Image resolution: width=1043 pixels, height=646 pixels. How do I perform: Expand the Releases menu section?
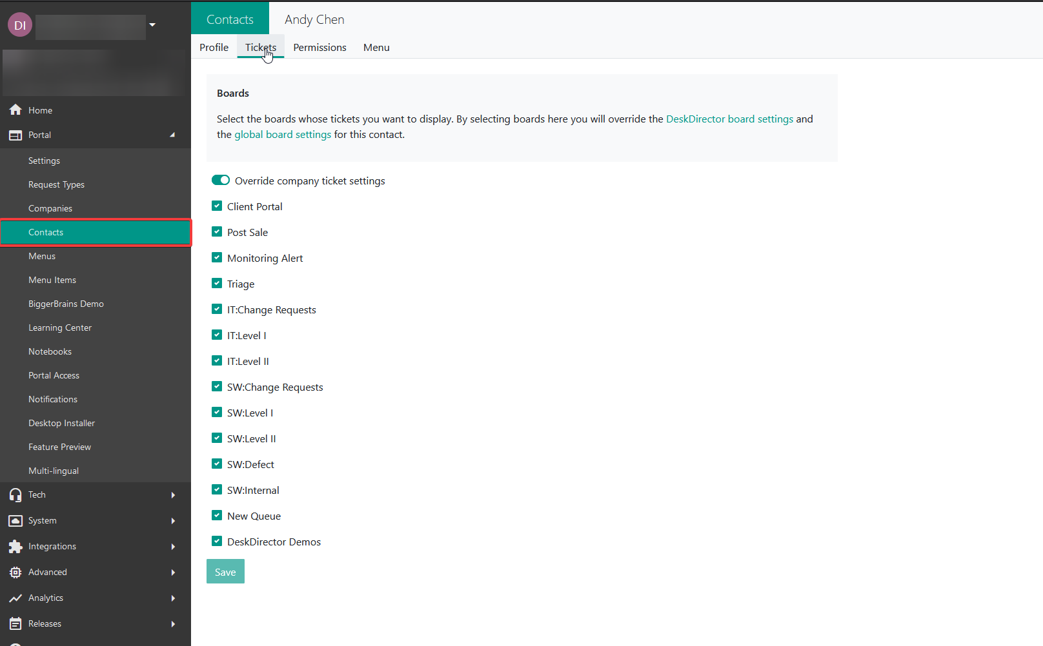pyautogui.click(x=173, y=624)
